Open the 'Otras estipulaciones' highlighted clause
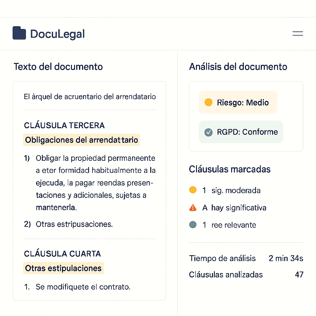316x316 pixels. point(63,268)
